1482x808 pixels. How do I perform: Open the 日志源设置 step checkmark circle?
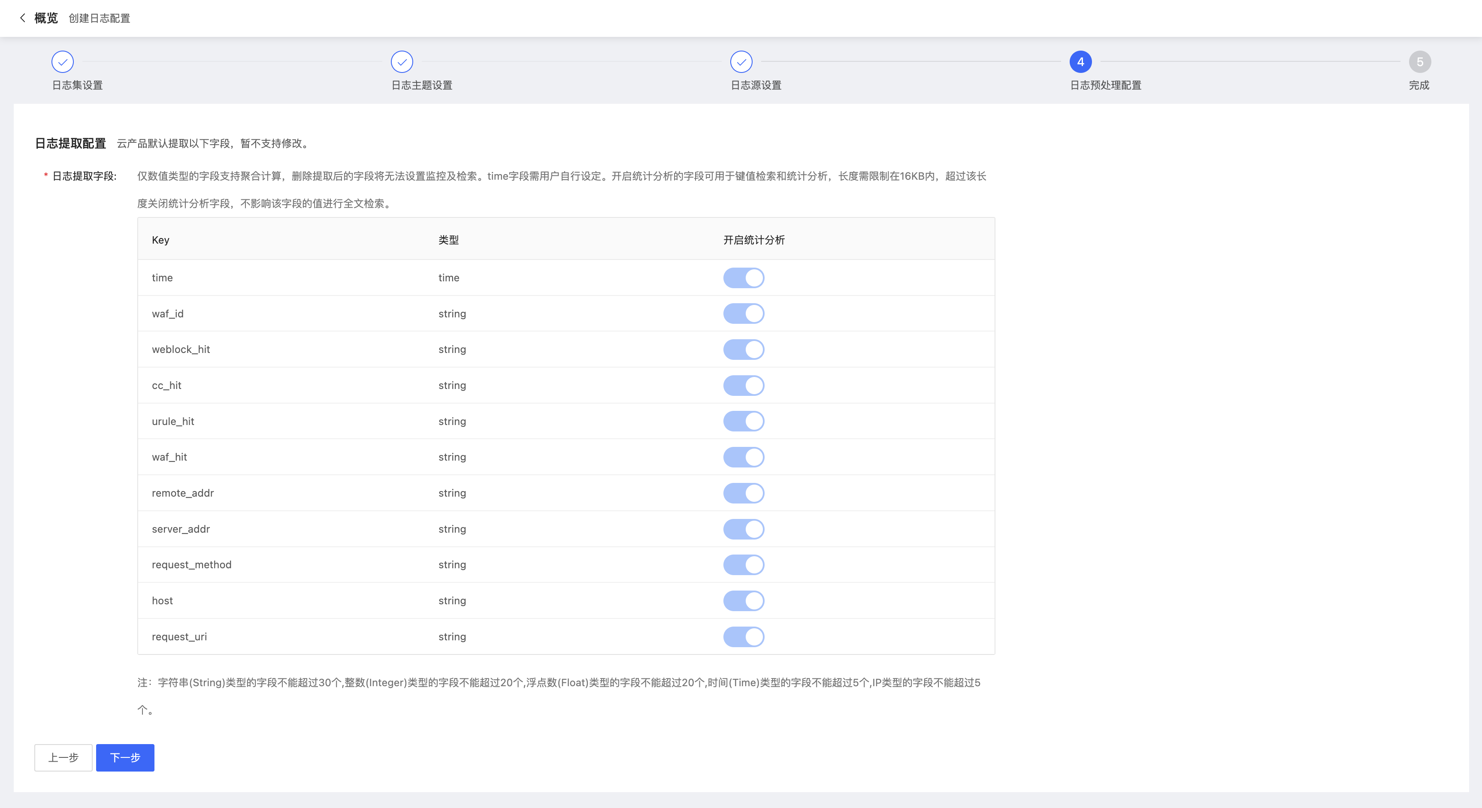pyautogui.click(x=741, y=61)
